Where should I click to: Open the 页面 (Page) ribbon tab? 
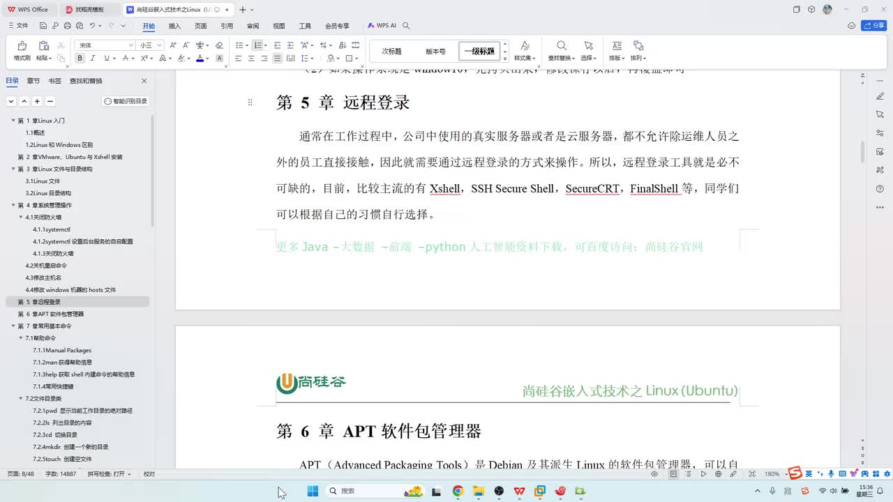201,26
